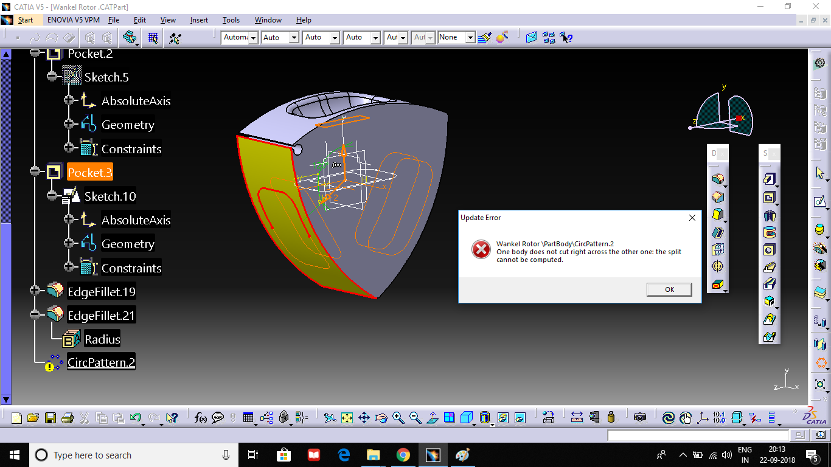
Task: Select the Slot tool icon
Action: (769, 283)
